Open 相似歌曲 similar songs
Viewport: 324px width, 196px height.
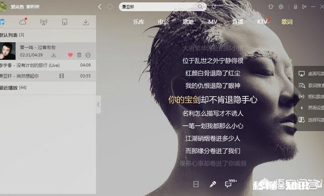(311, 96)
